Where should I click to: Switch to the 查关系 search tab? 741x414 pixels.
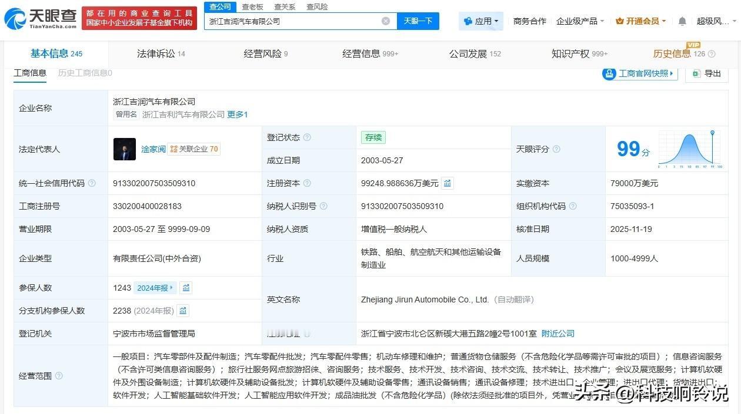point(285,7)
